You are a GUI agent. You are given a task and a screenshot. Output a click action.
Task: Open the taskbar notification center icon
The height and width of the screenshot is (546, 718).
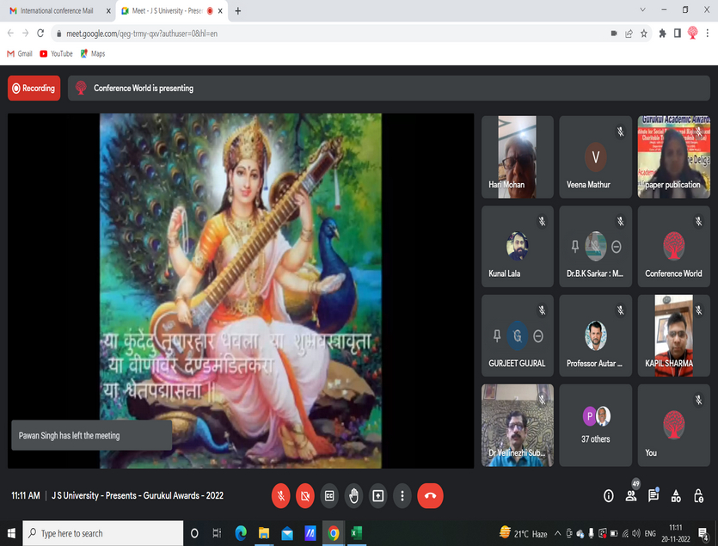703,533
